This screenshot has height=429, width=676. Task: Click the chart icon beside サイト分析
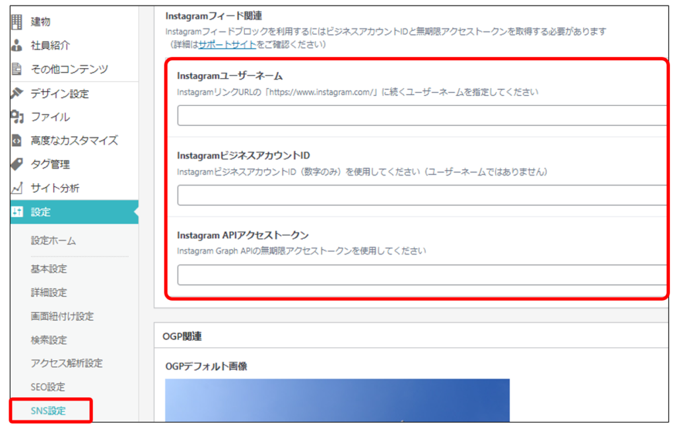[x=17, y=188]
